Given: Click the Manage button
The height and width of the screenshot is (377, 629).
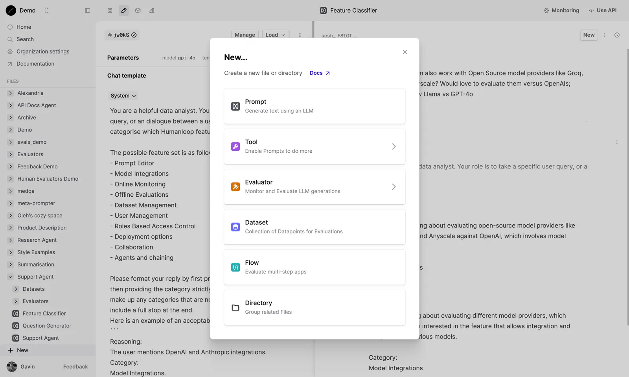Looking at the screenshot, I should pyautogui.click(x=245, y=35).
